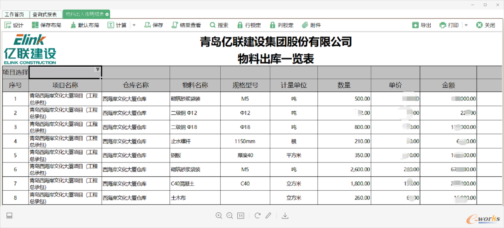Click the 1150mm specification cell
This screenshot has width=504, height=228.
click(245, 141)
